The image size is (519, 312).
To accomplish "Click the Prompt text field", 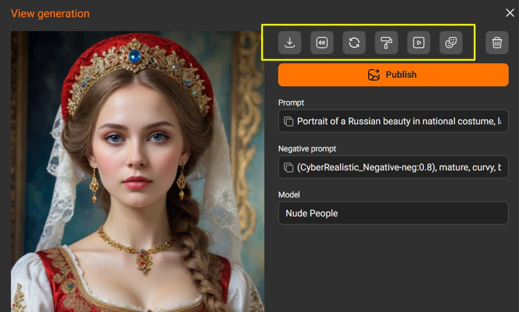I will tap(393, 121).
